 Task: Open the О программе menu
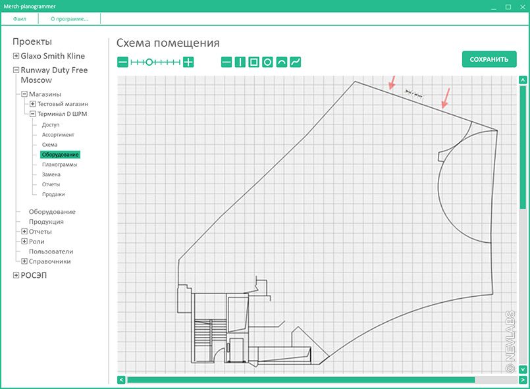tap(69, 18)
